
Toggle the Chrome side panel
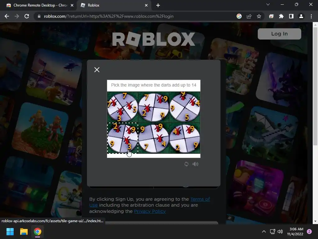click(x=291, y=16)
